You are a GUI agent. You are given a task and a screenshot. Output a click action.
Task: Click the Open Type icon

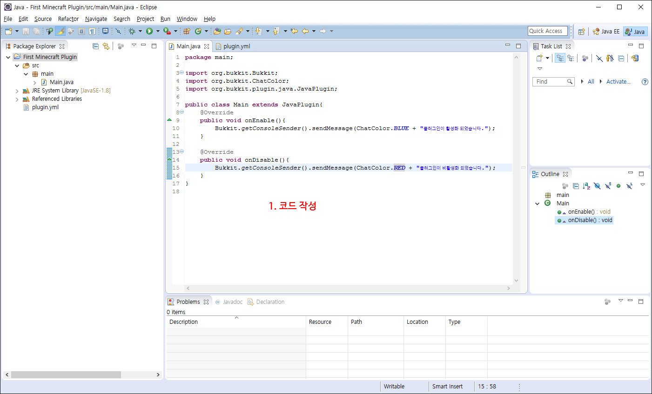point(217,31)
